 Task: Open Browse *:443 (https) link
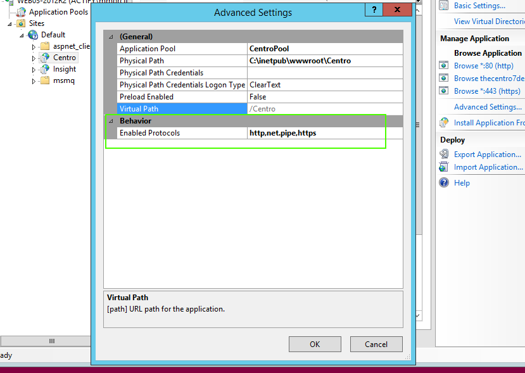click(x=487, y=91)
